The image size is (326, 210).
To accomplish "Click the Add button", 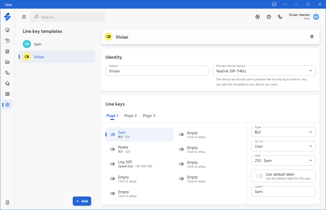I will click(82, 201).
